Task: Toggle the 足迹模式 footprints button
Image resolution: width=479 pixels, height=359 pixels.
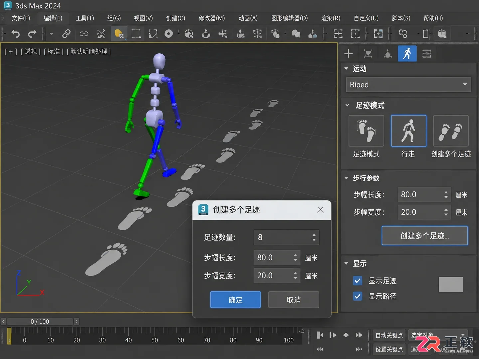Action: point(366,131)
